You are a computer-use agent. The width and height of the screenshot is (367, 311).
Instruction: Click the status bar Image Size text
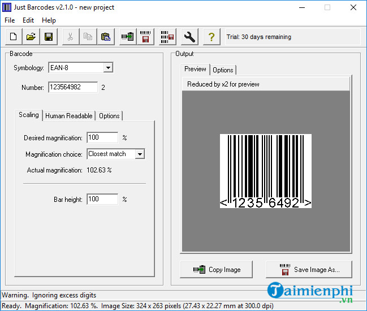click(187, 306)
